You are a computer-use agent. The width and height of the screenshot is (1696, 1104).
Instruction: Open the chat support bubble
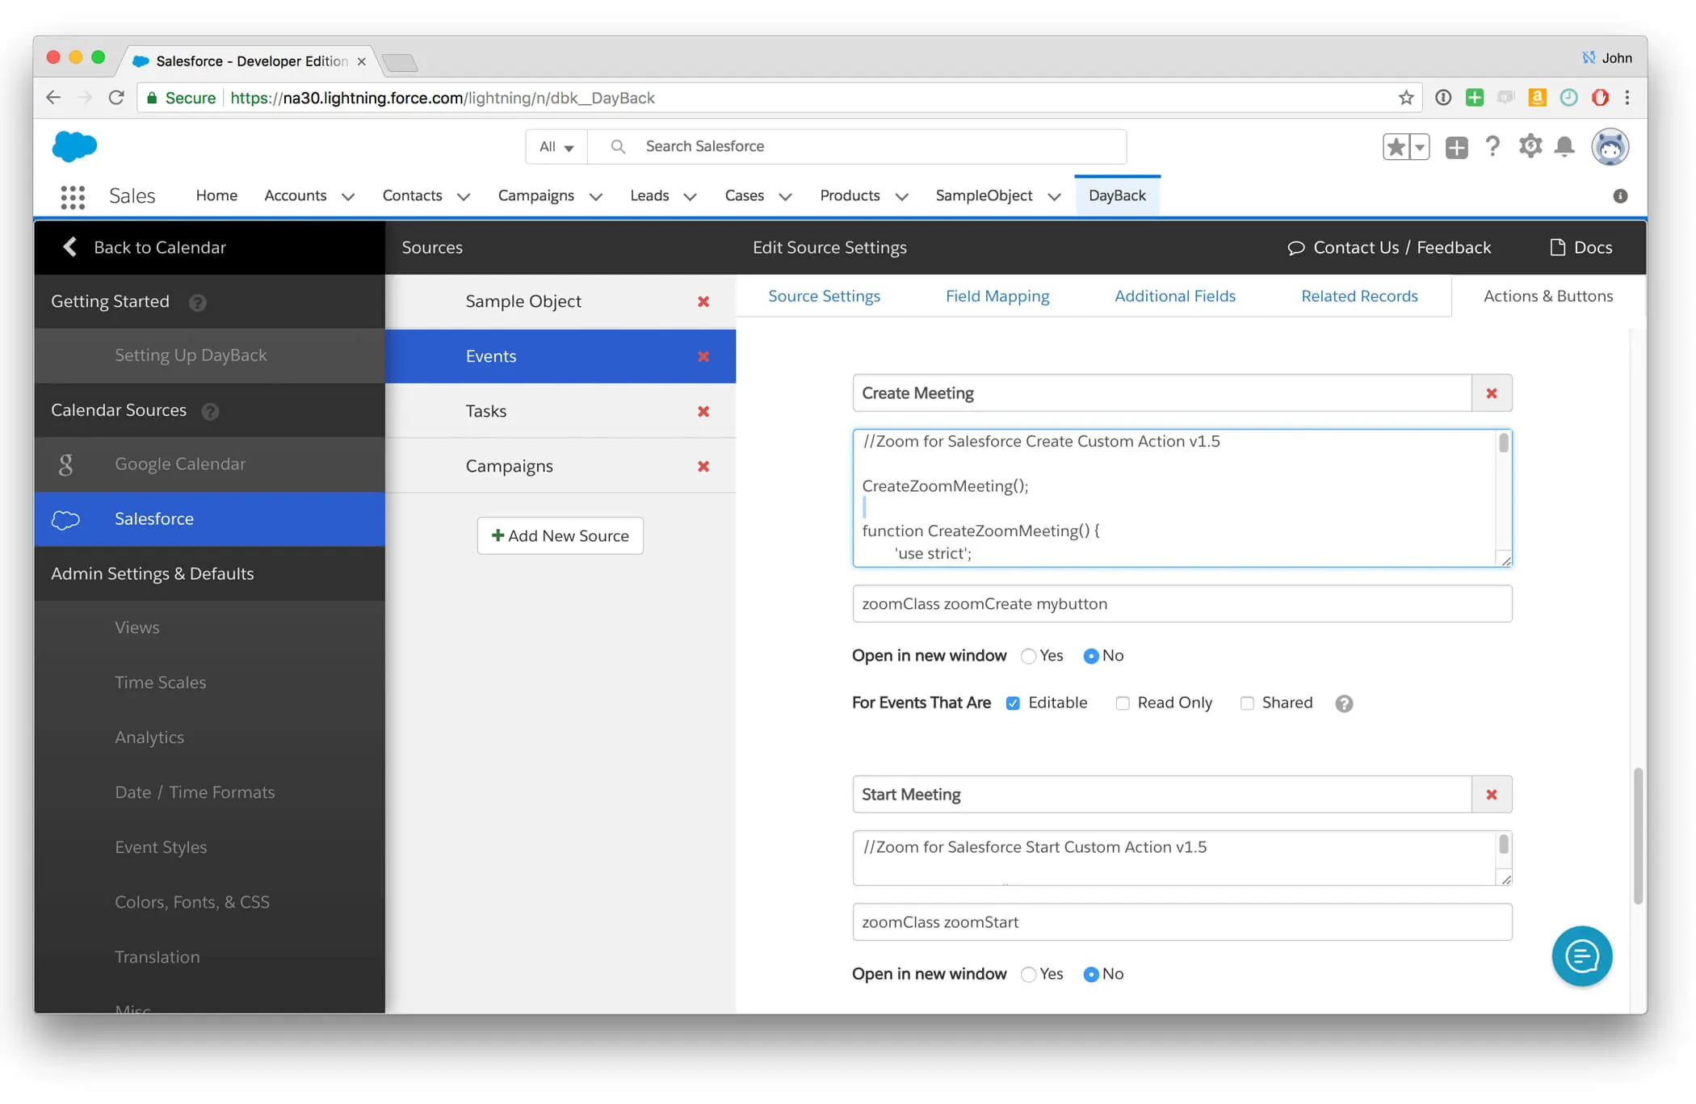[x=1581, y=956]
